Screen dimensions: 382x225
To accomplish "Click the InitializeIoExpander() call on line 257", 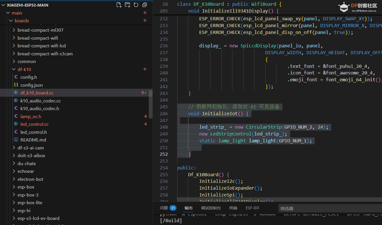I will (231, 188).
